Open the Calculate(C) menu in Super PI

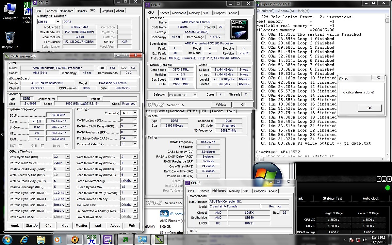tap(265, 11)
